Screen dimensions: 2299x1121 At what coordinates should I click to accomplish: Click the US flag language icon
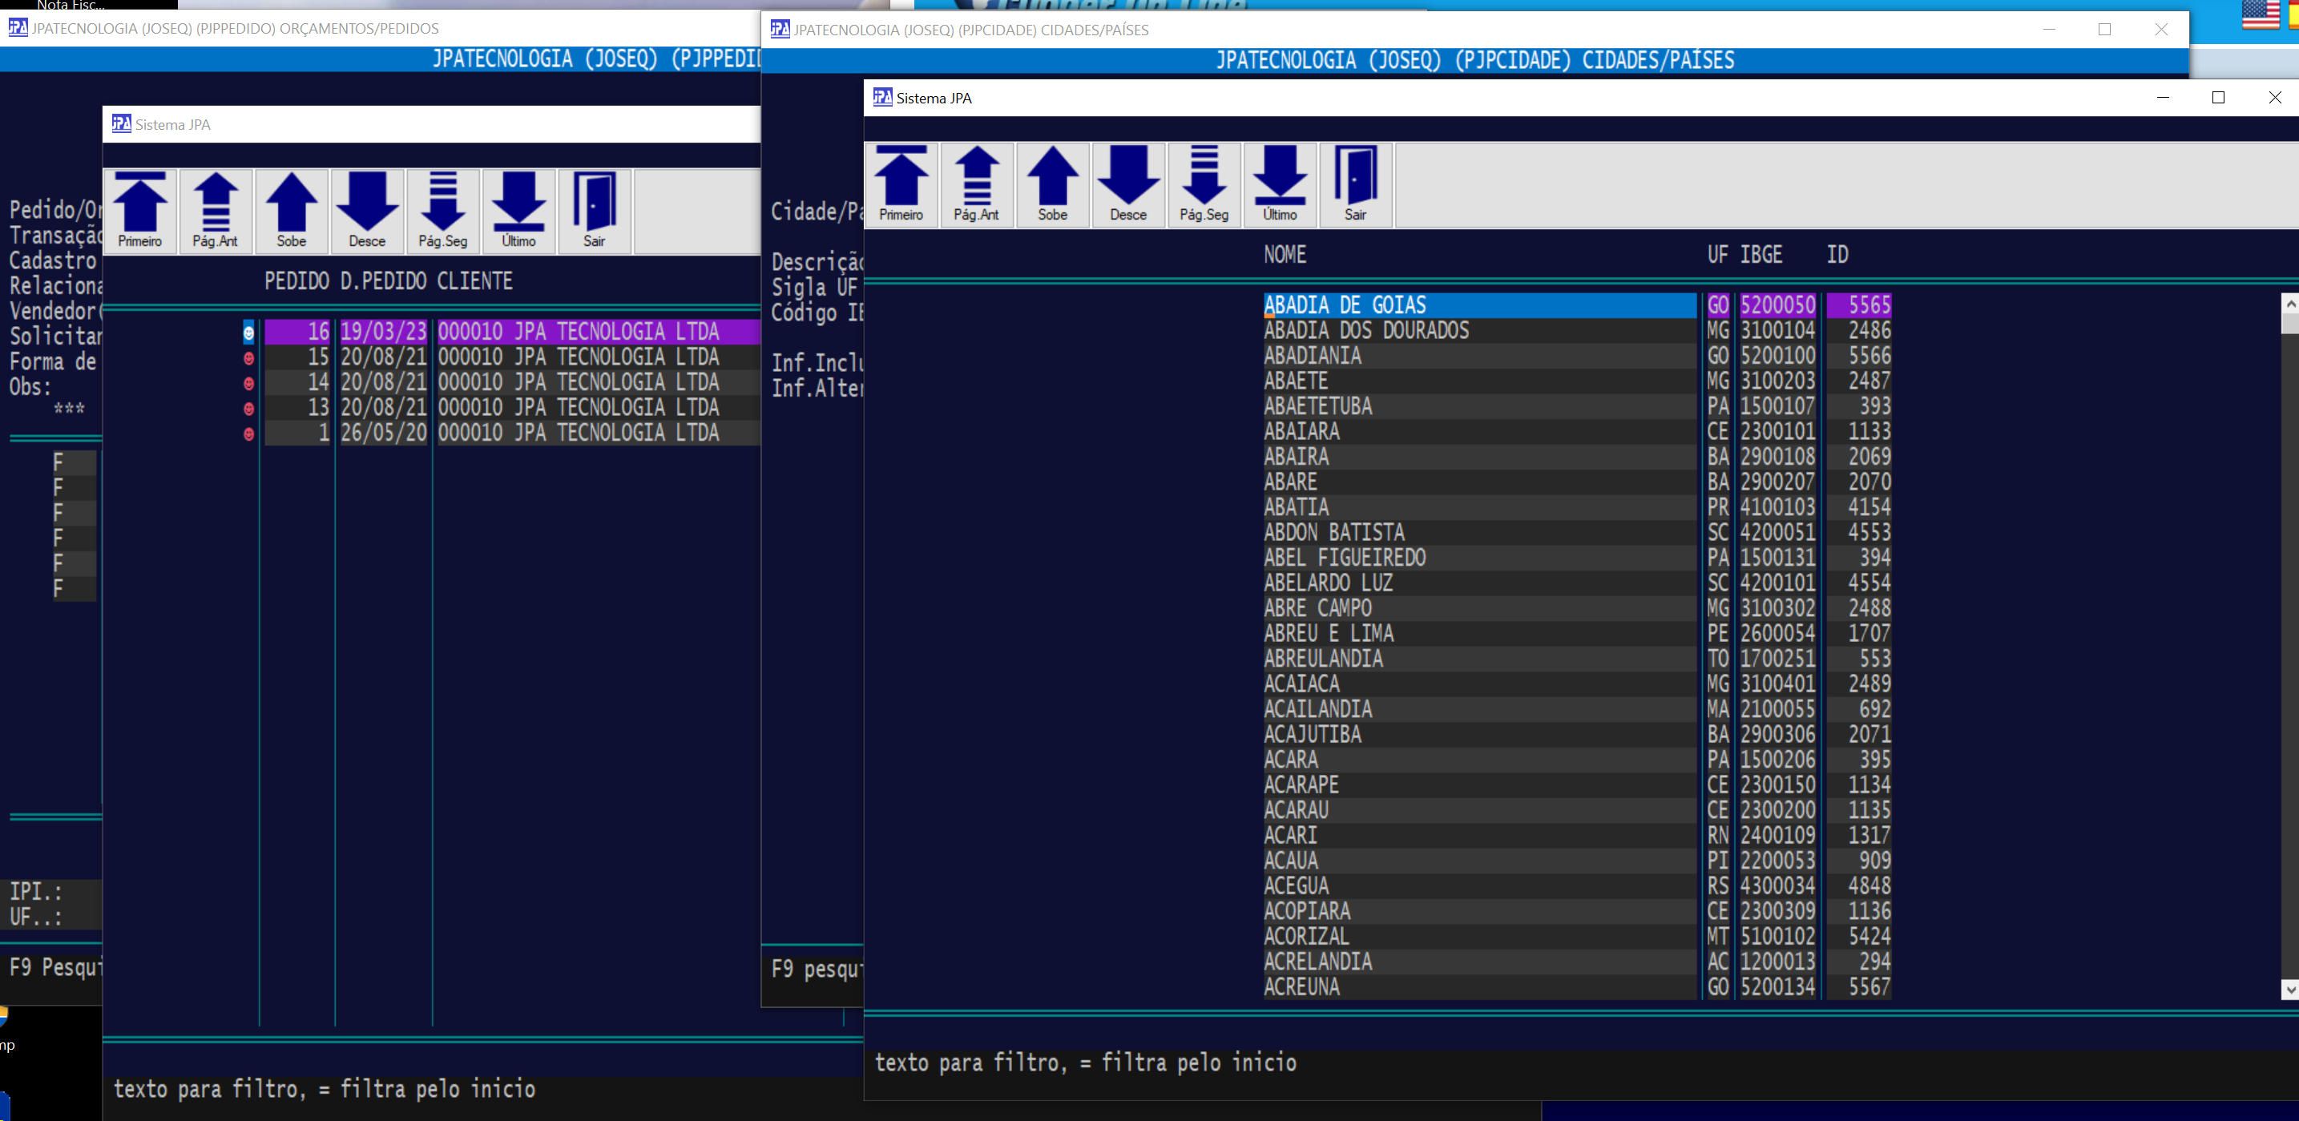[2260, 14]
